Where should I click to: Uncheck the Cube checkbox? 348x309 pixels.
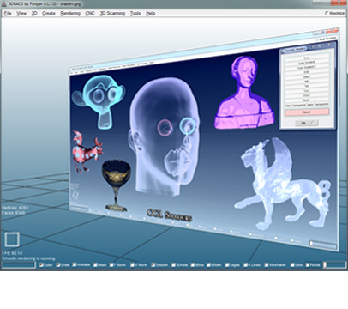(x=41, y=265)
